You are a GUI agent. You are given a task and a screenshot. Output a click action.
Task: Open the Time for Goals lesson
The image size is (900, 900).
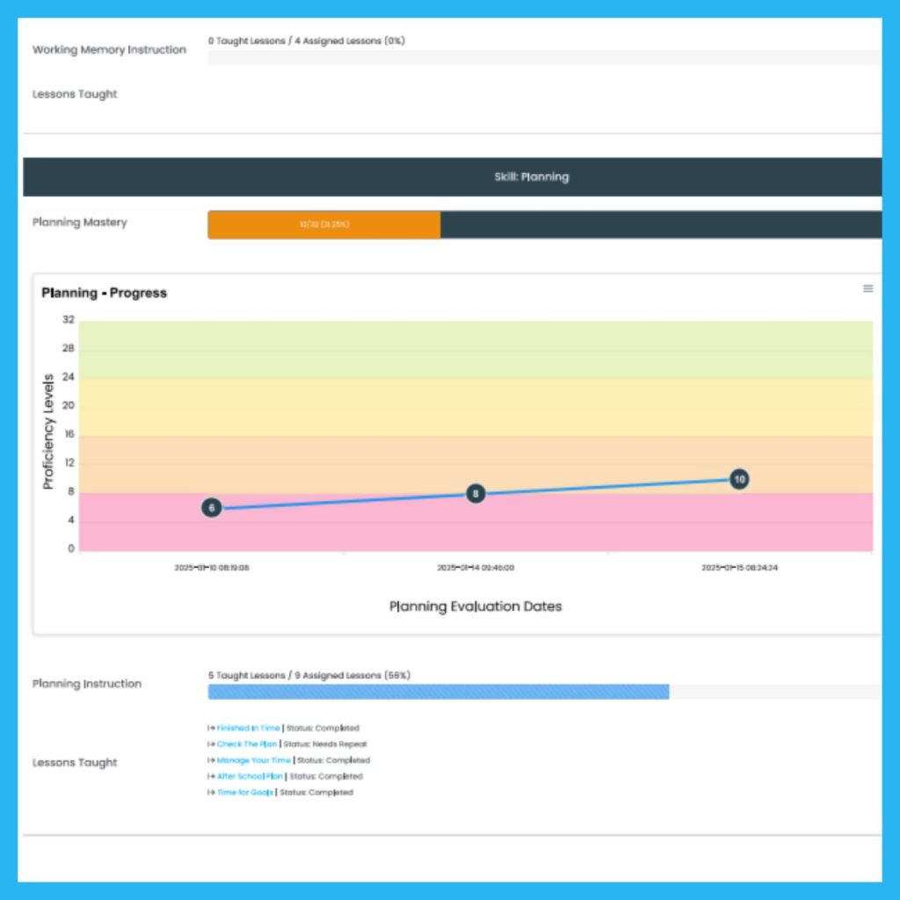click(244, 793)
